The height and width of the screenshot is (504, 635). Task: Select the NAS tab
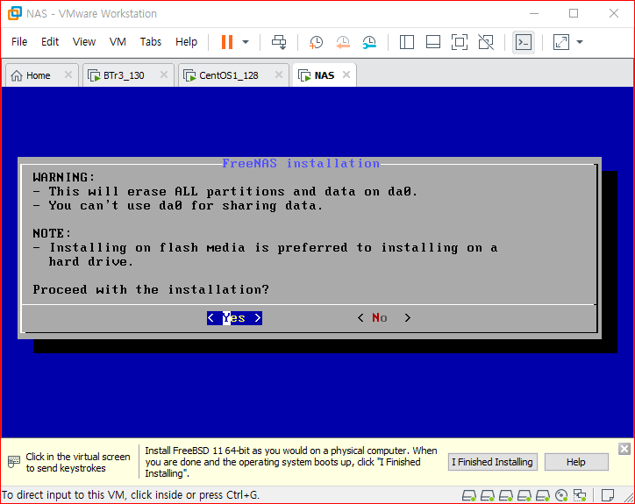tap(324, 75)
